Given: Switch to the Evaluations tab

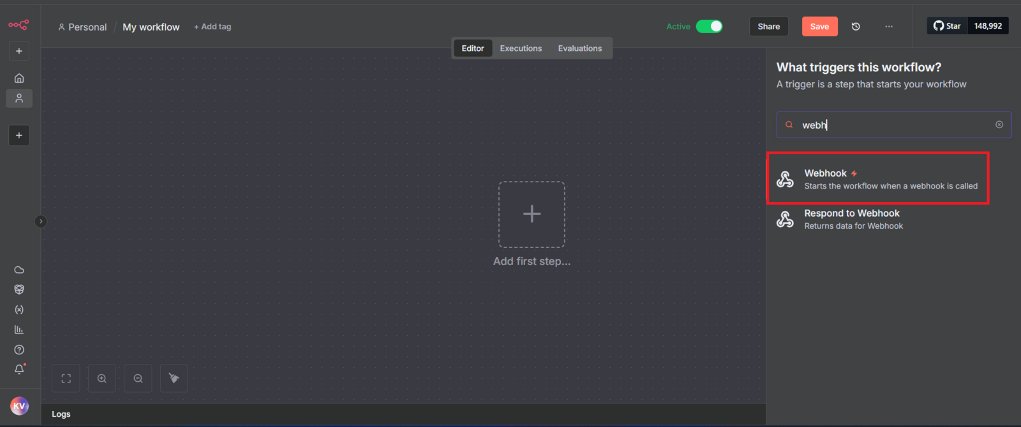Looking at the screenshot, I should (x=579, y=48).
